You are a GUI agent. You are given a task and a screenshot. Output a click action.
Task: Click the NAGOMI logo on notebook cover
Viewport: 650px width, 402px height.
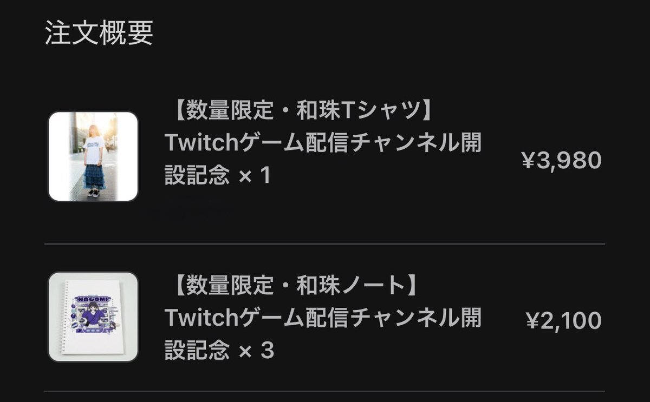93,299
